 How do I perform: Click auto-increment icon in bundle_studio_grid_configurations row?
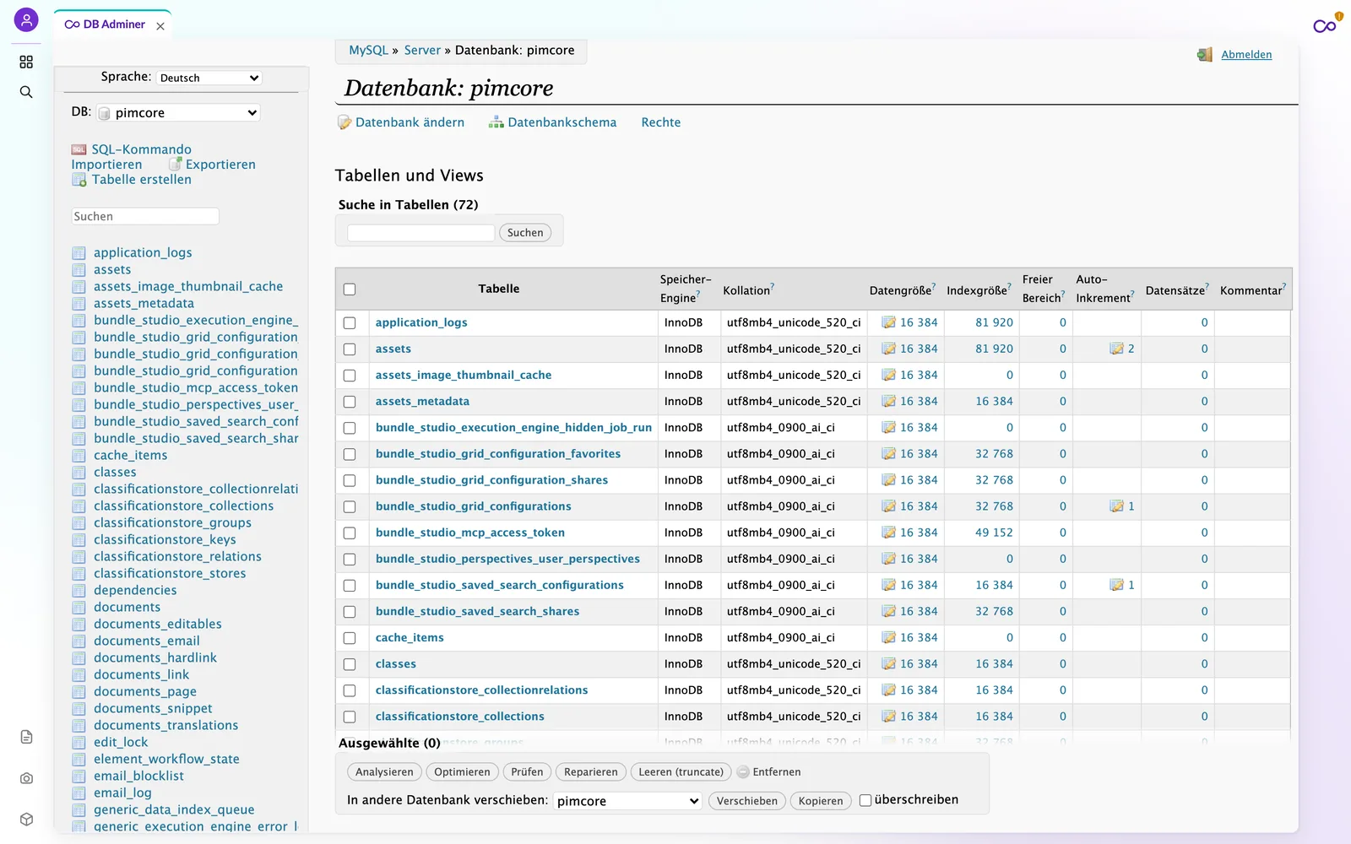pyautogui.click(x=1116, y=506)
